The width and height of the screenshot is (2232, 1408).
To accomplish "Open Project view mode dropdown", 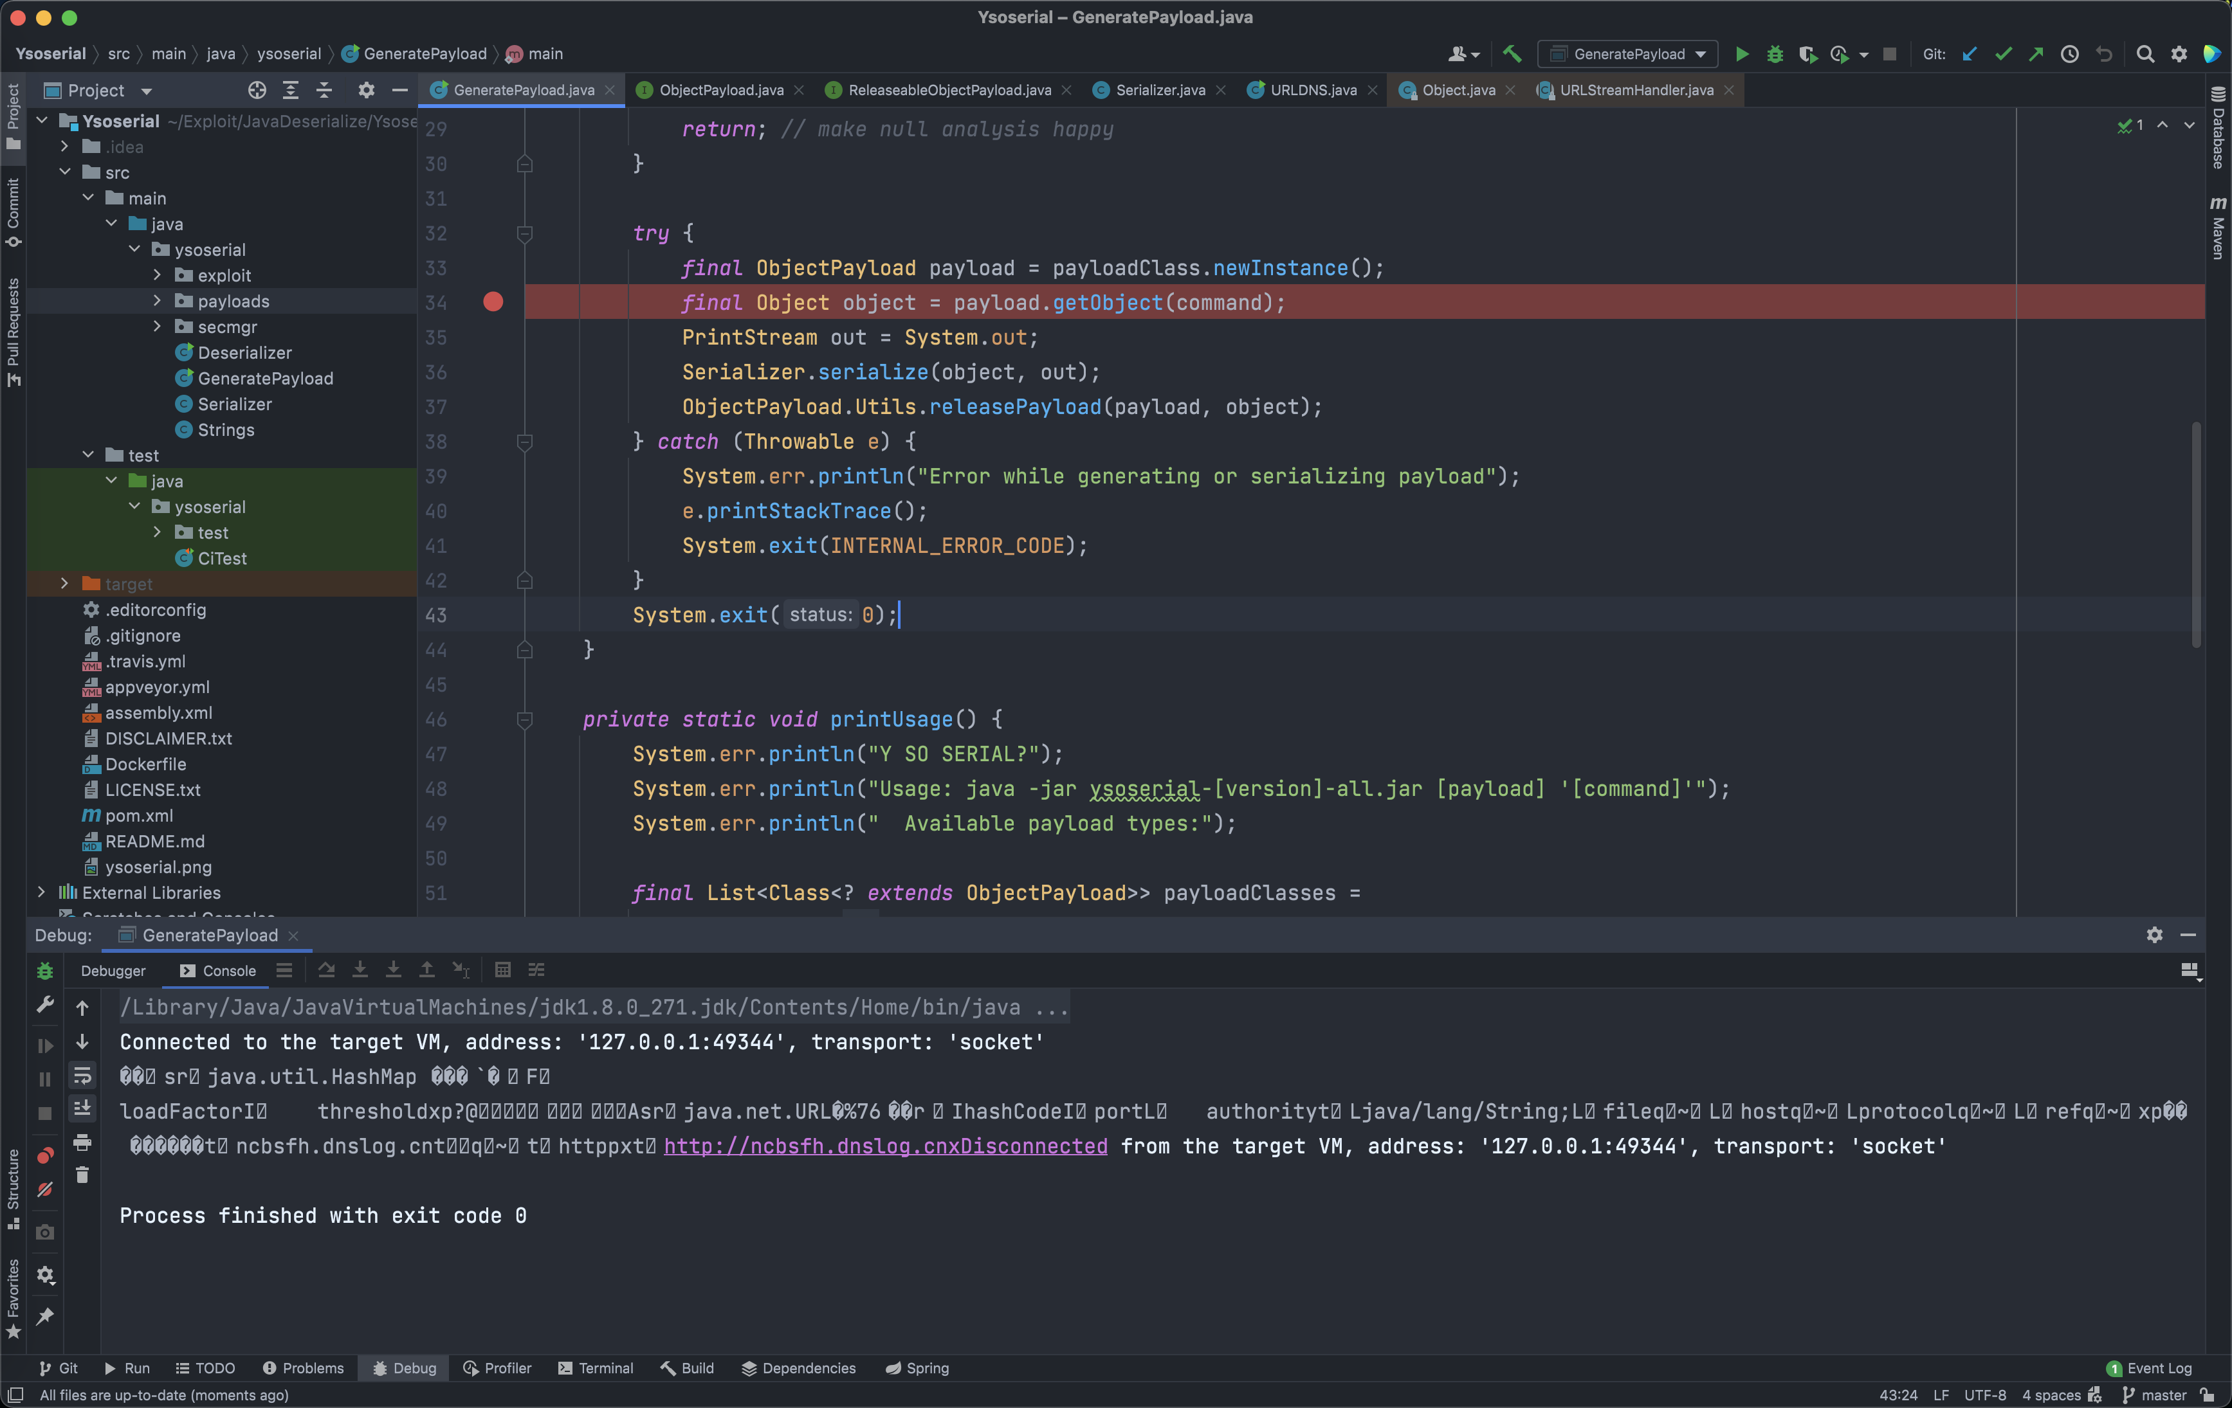I will [x=147, y=91].
